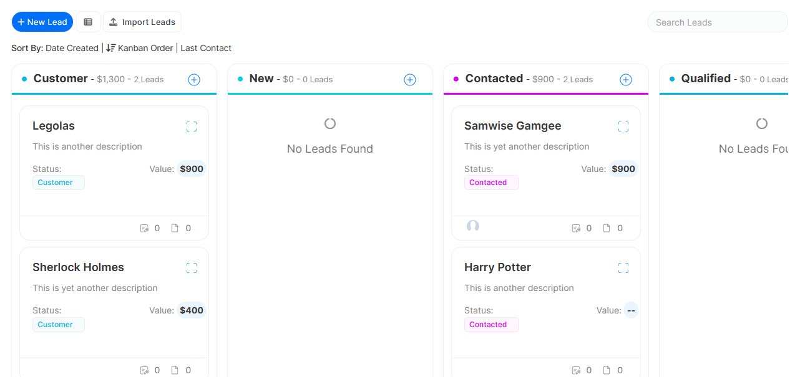Sort leads by Last Contact

(206, 48)
